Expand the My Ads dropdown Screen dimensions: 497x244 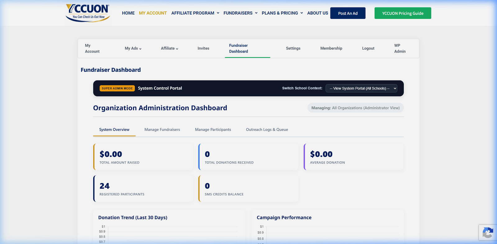(x=133, y=48)
